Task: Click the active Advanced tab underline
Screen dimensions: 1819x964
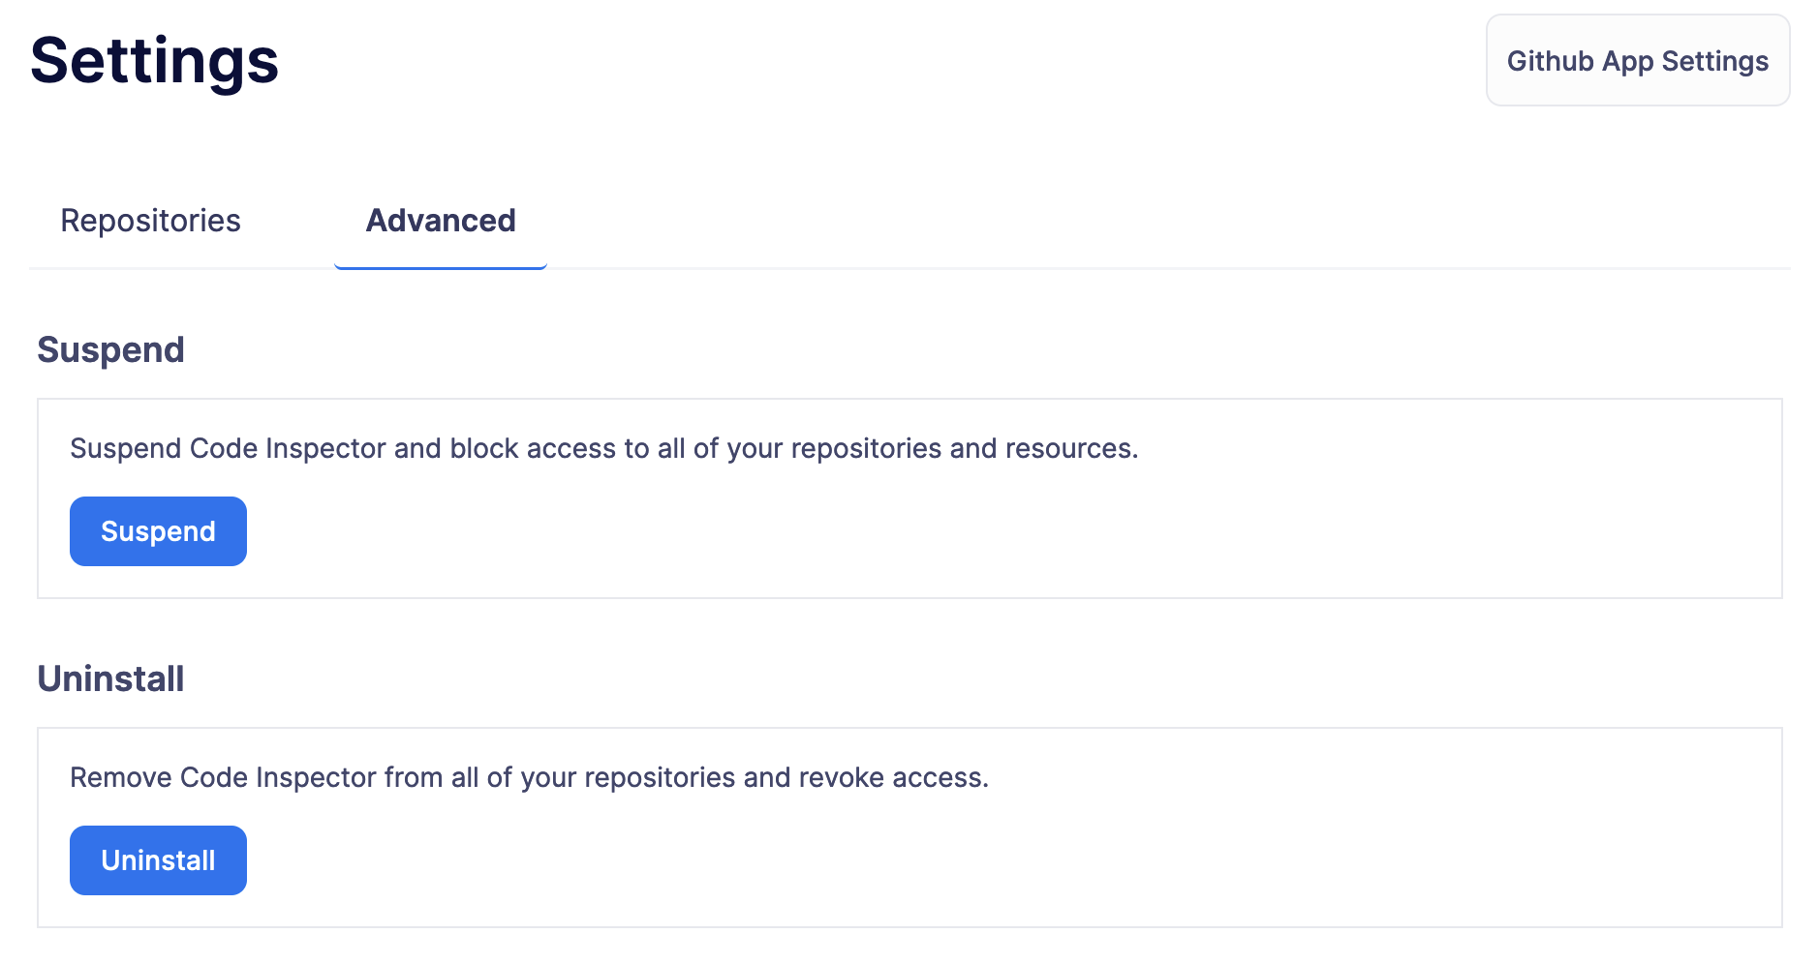Action: click(440, 265)
